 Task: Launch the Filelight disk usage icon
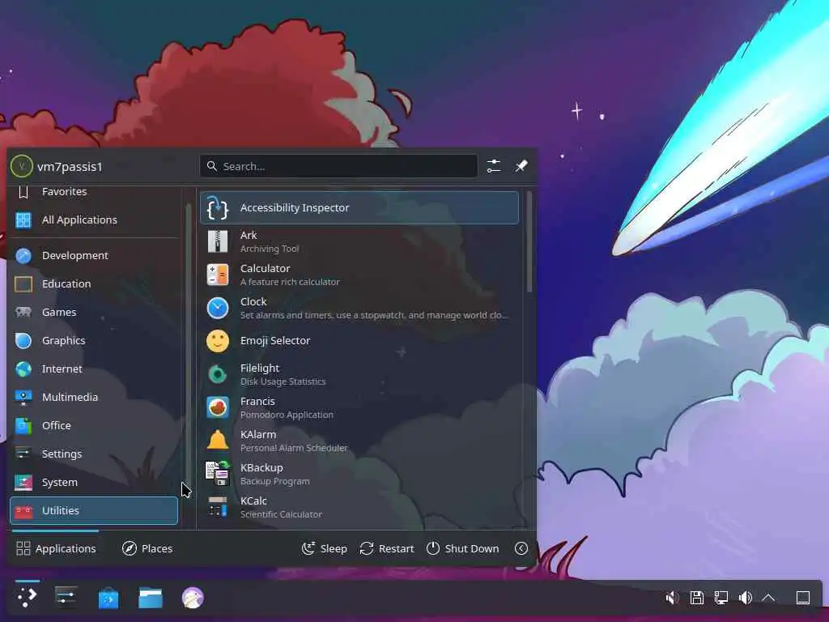coord(217,374)
